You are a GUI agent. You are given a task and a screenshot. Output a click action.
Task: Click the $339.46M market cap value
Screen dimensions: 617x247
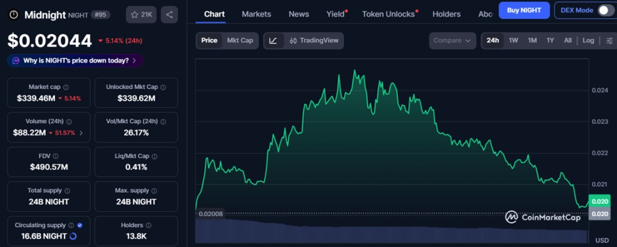pyautogui.click(x=36, y=98)
